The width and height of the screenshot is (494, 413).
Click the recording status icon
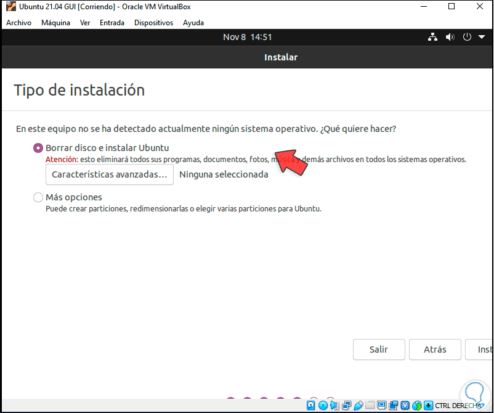coord(393,406)
